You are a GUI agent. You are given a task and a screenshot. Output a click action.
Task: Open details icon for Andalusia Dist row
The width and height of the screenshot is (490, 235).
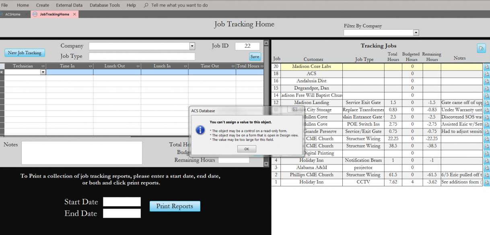[x=487, y=81]
